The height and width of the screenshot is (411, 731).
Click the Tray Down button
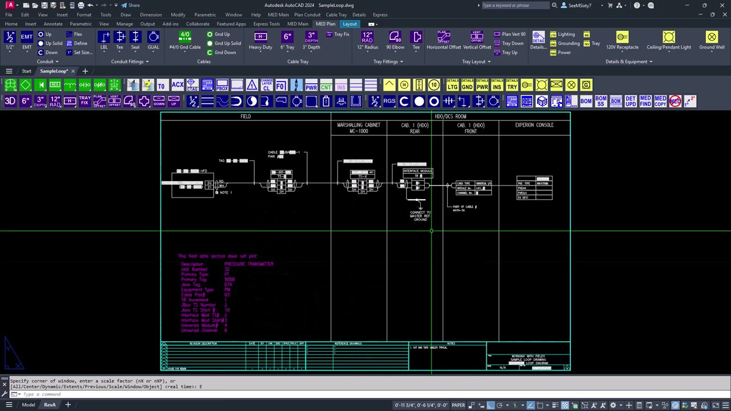coord(508,43)
